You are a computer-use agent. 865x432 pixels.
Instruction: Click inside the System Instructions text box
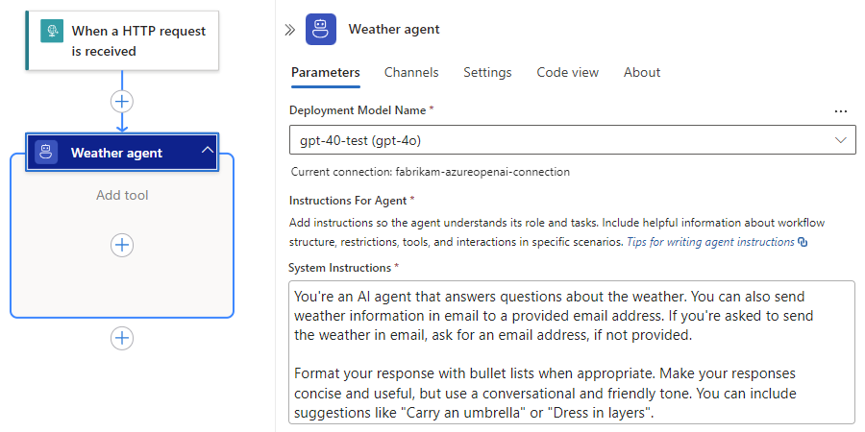(572, 352)
